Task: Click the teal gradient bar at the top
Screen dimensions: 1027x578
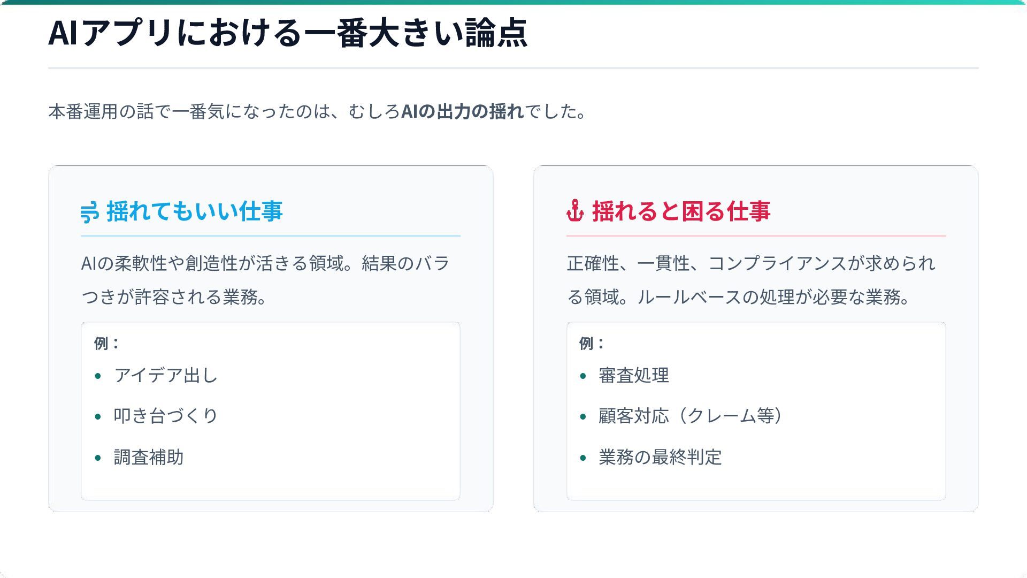Action: (x=513, y=2)
